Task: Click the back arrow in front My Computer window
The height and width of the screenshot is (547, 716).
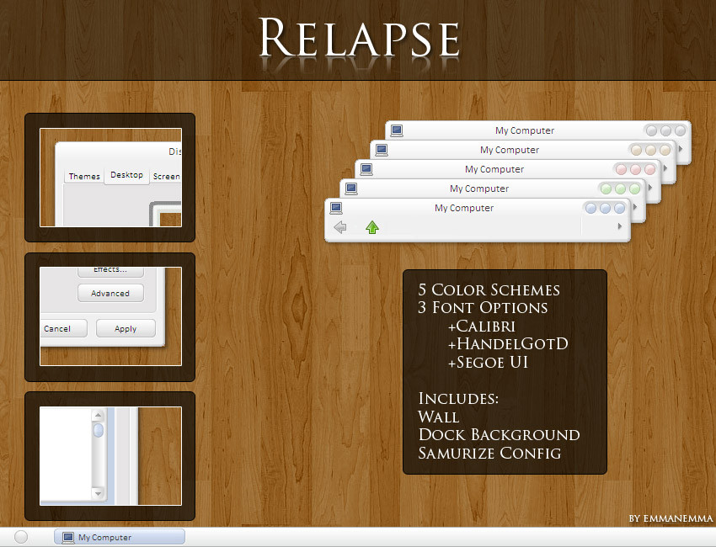Action: (x=340, y=226)
